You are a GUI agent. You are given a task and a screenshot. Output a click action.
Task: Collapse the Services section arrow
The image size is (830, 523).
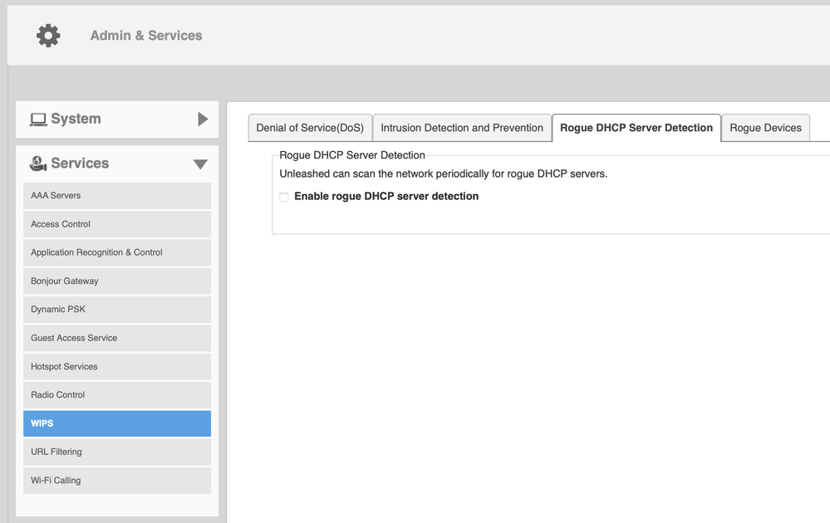coord(200,164)
